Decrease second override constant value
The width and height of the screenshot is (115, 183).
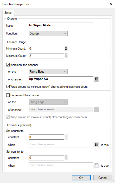66,159
